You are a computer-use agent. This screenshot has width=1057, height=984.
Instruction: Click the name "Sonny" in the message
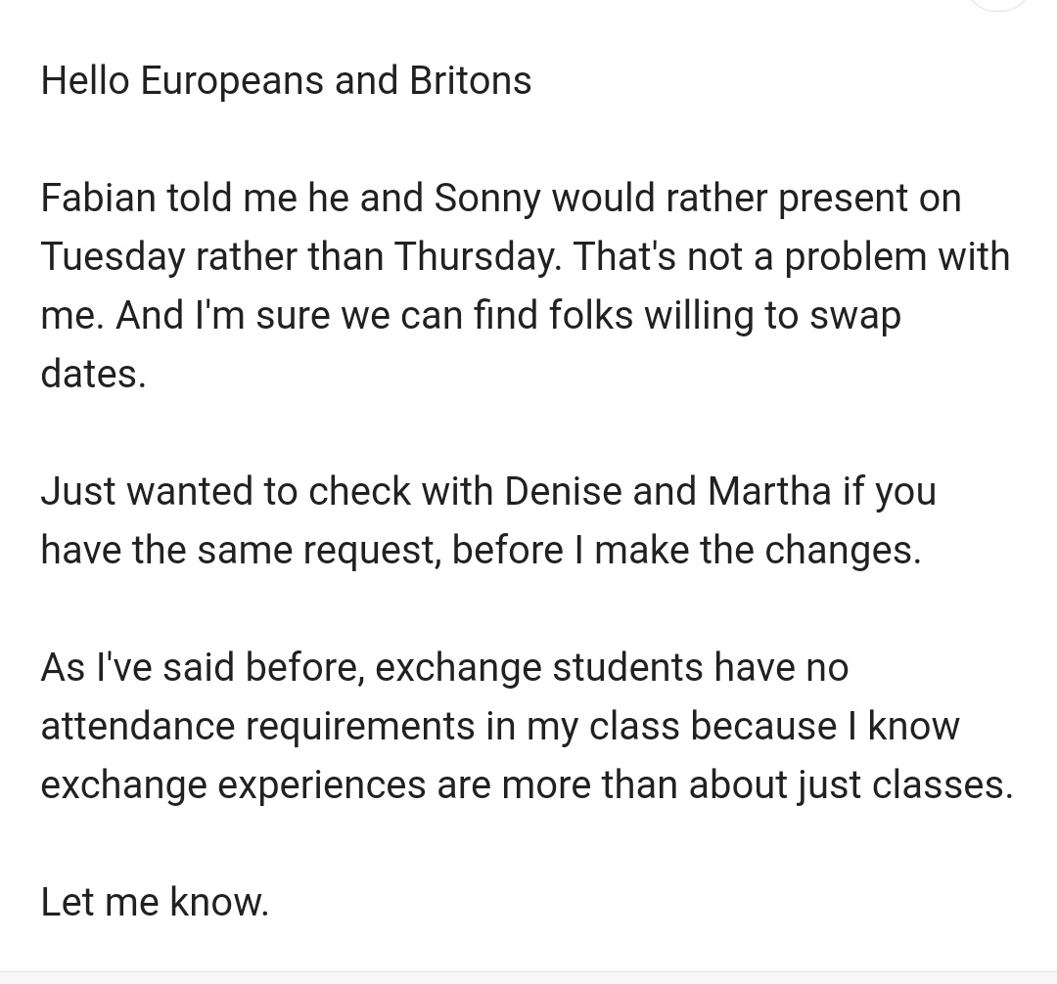pos(487,199)
